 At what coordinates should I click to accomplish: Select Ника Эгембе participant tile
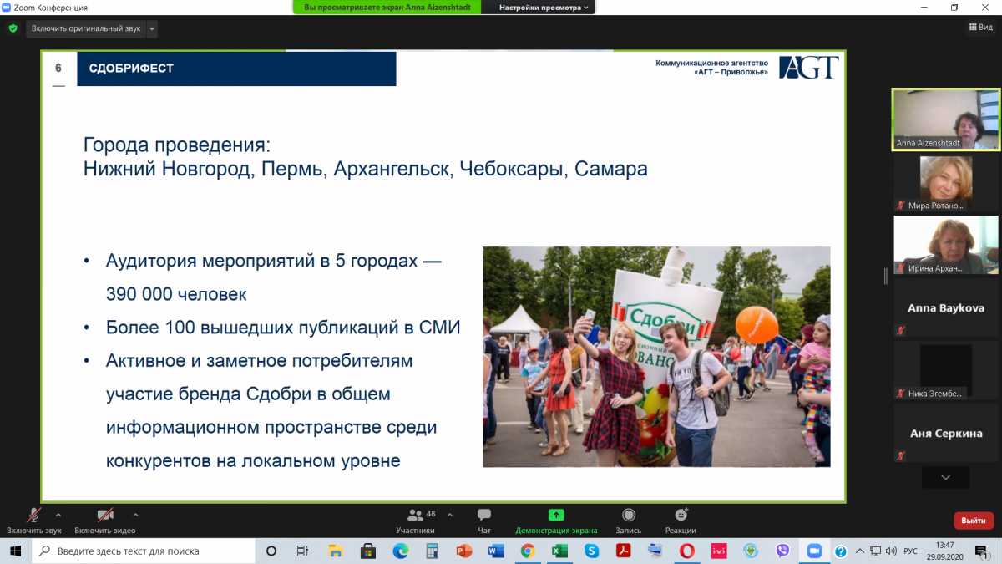(x=945, y=371)
